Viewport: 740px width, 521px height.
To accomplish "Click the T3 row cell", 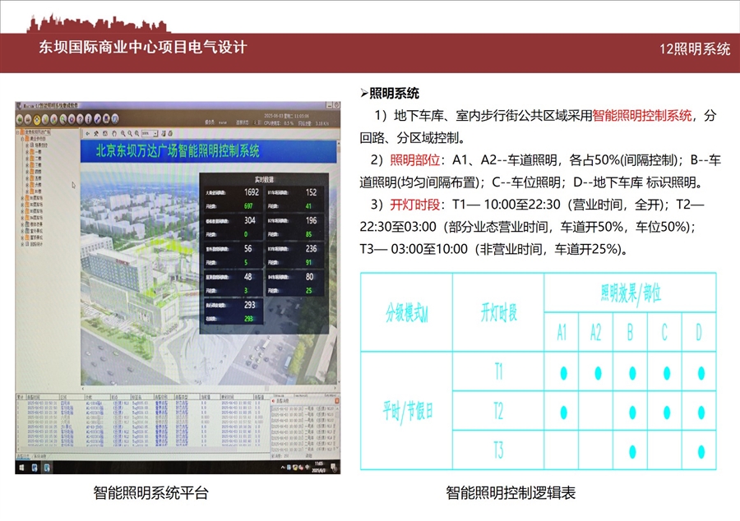I will (498, 450).
